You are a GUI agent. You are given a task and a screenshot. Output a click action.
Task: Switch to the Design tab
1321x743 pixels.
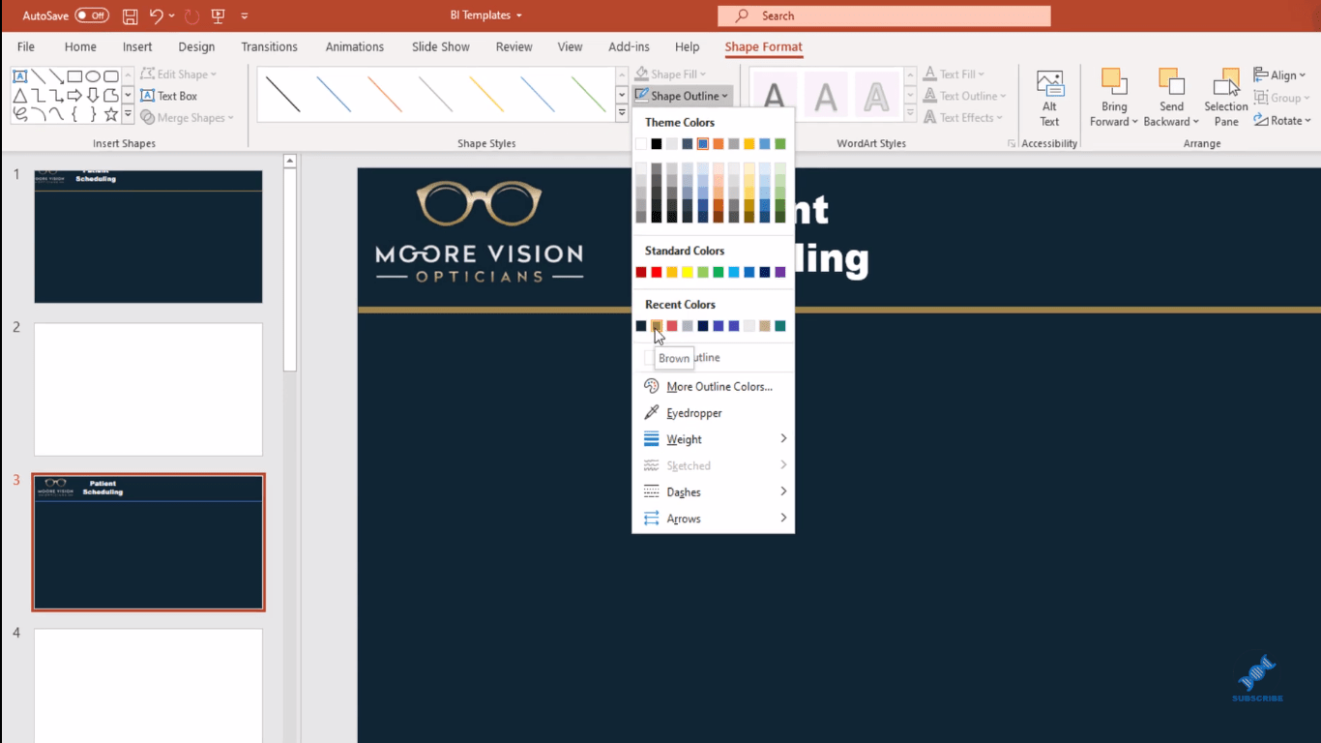196,46
